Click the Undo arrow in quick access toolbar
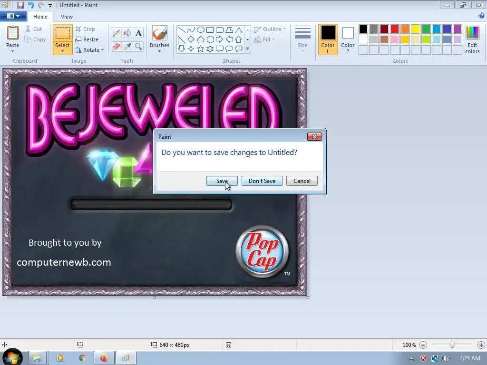The width and height of the screenshot is (487, 365). (31, 5)
